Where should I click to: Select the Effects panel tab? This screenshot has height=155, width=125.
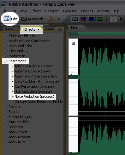(x=30, y=29)
